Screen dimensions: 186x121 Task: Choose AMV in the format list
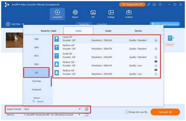tap(37, 48)
